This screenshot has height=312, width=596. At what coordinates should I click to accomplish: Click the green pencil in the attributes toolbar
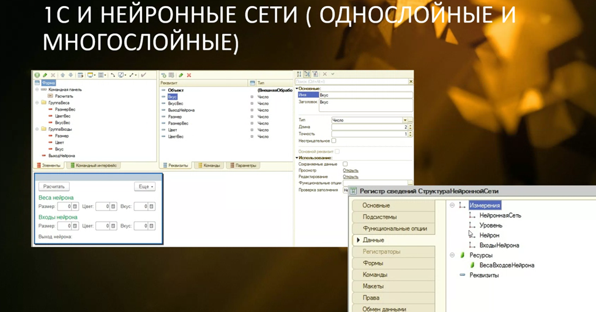click(181, 75)
